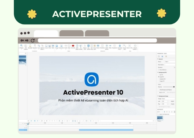The width and height of the screenshot is (194, 138).
Task: Click the slide Name input field
Action: (x=170, y=62)
